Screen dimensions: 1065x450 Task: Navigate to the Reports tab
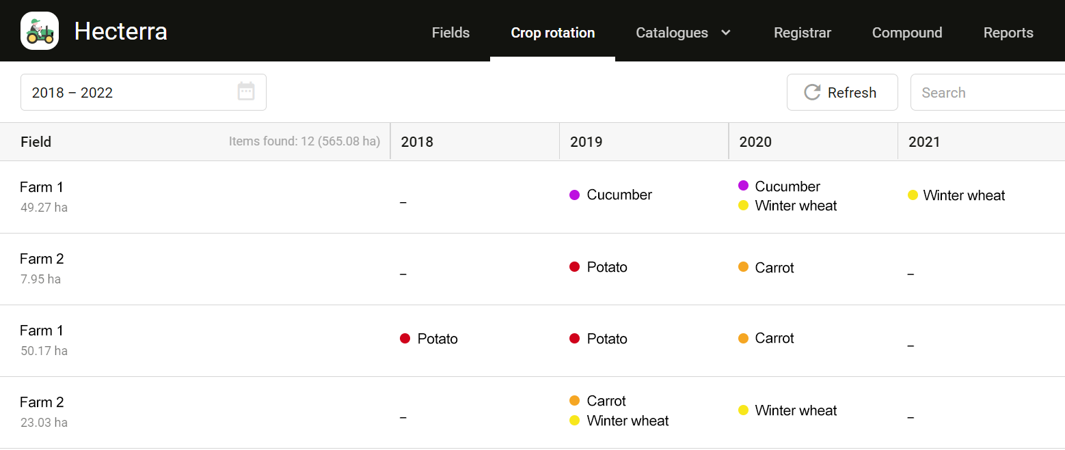click(1008, 33)
